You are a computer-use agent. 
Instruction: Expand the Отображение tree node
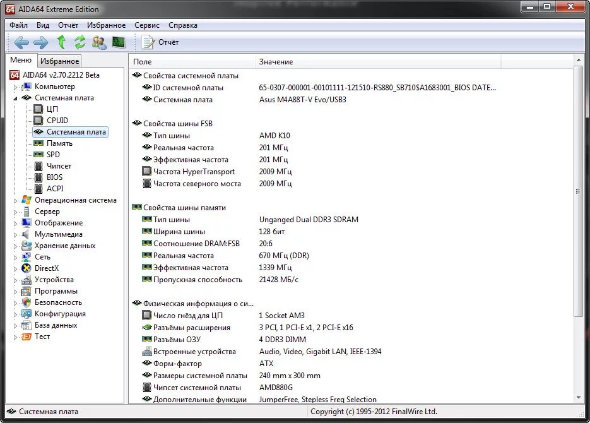coord(15,223)
